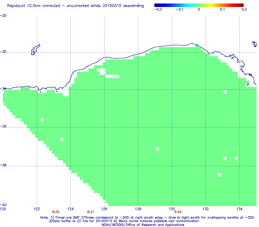
Task: Click the -36 latitude label
Action: [3, 126]
